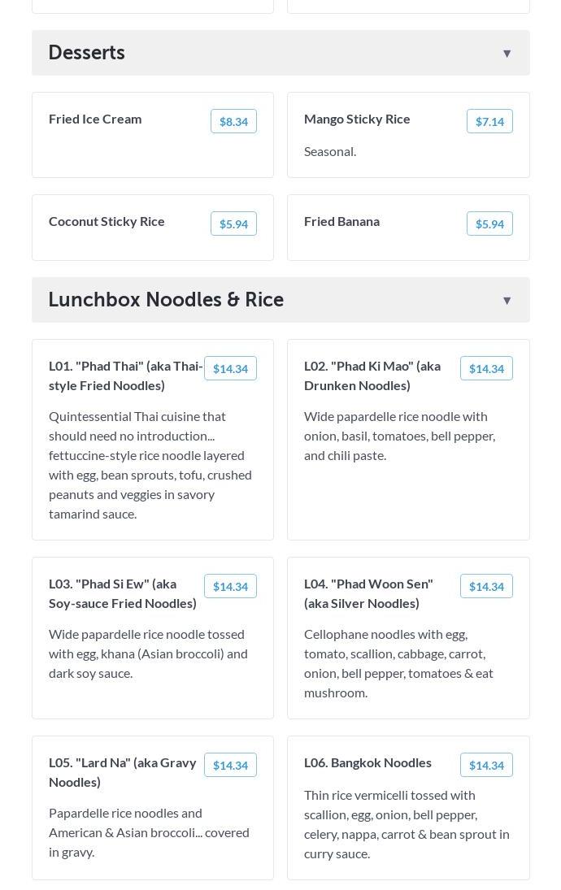
Task: Click the Desserts section heading
Action: 87,53
